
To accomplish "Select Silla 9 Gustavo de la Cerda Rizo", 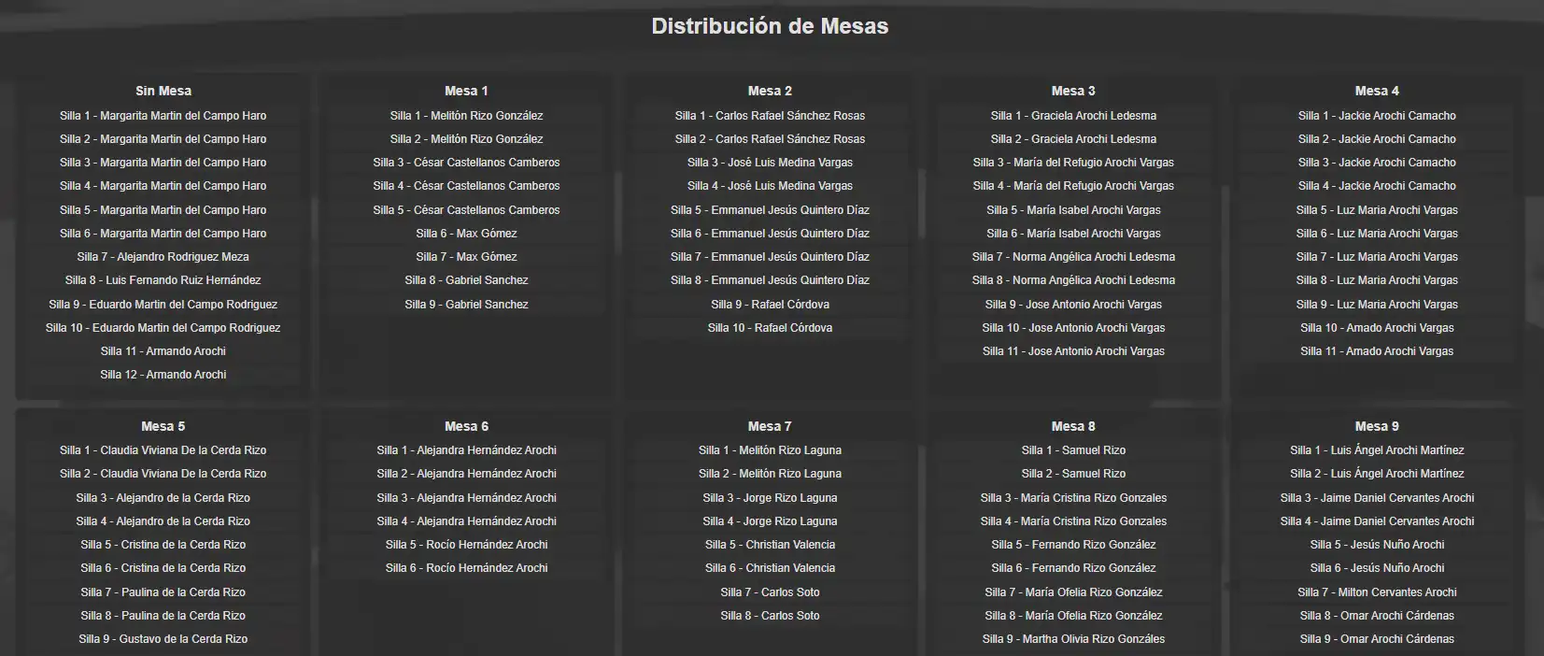I will (x=163, y=639).
